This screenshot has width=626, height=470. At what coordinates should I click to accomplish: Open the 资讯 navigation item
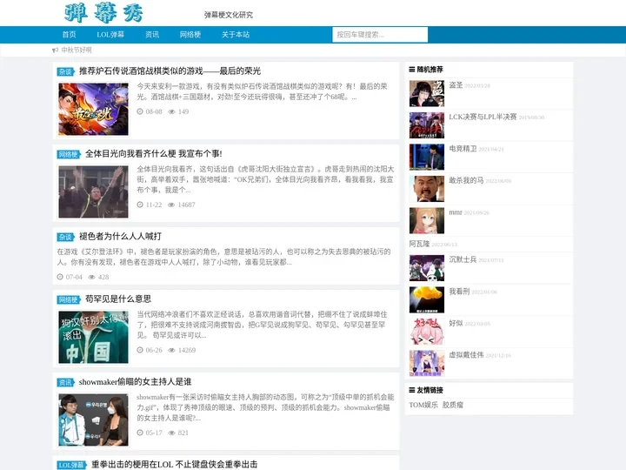[152, 35]
